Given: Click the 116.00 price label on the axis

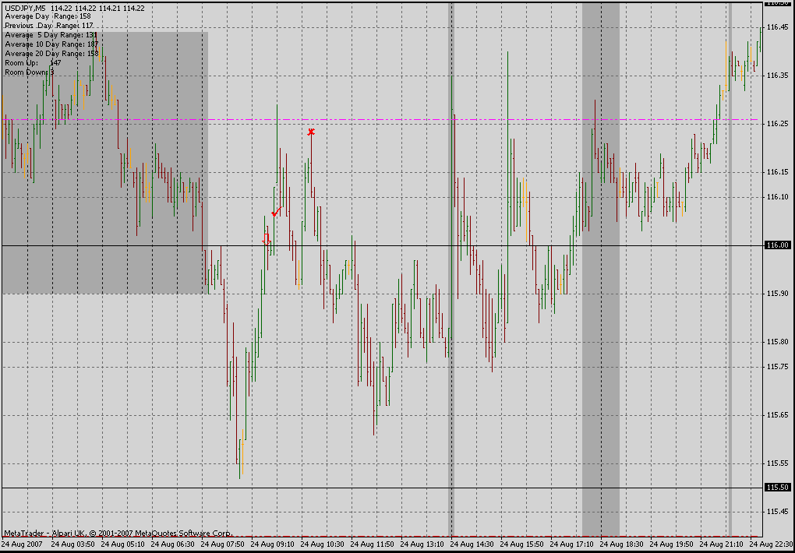Looking at the screenshot, I should tap(777, 245).
